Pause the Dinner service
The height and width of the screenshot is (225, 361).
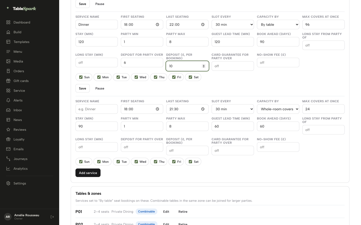[x=100, y=88]
